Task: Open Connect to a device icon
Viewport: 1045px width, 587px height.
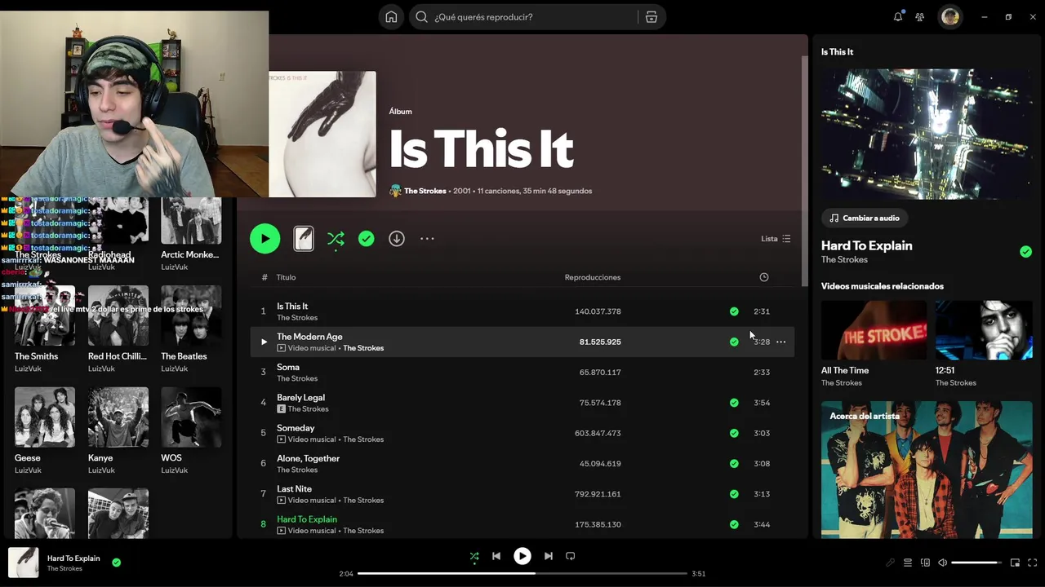Action: click(x=925, y=563)
